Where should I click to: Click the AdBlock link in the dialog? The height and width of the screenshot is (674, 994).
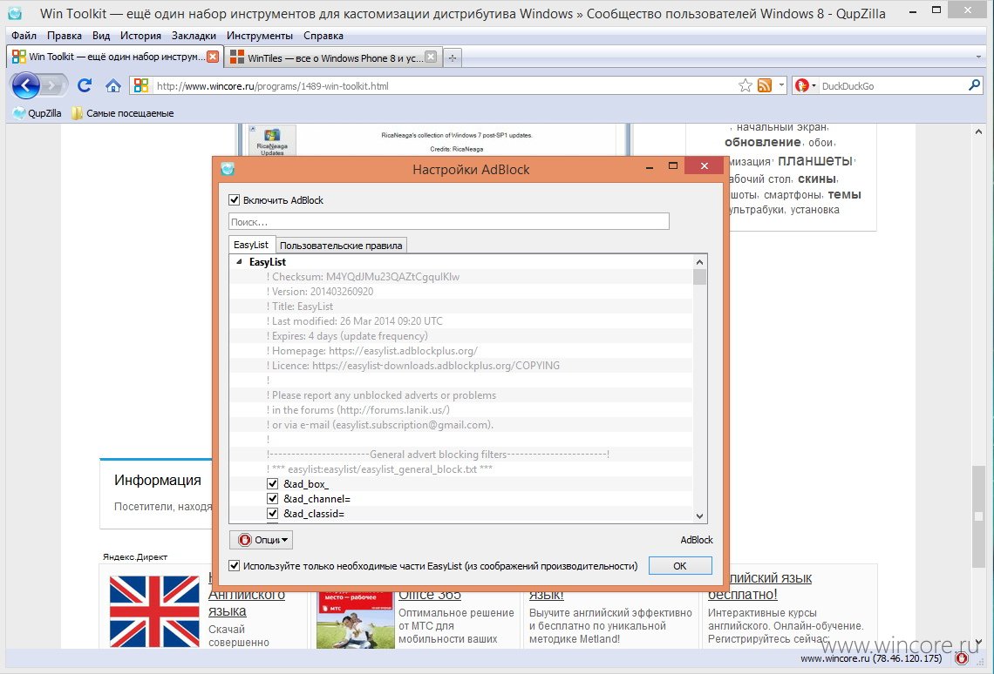(697, 540)
